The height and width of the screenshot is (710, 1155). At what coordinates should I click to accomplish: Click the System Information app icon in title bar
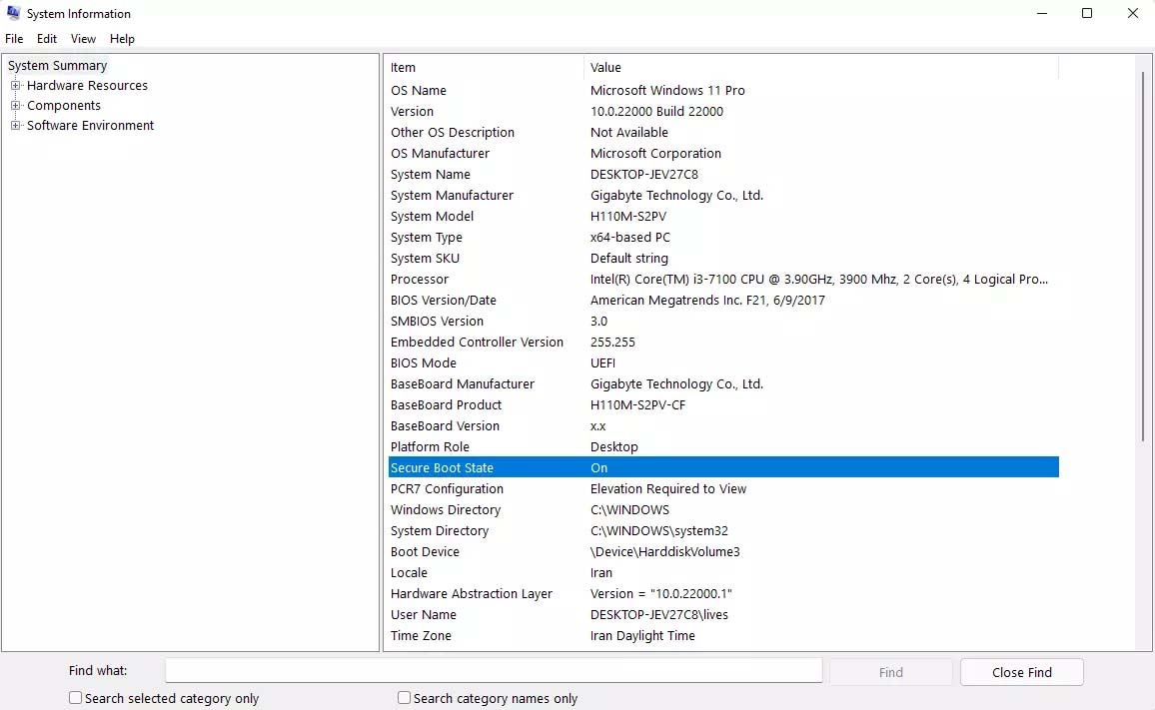13,14
